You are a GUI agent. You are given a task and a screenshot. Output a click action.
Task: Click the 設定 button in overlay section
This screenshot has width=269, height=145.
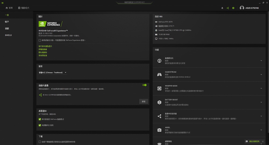click(x=144, y=101)
